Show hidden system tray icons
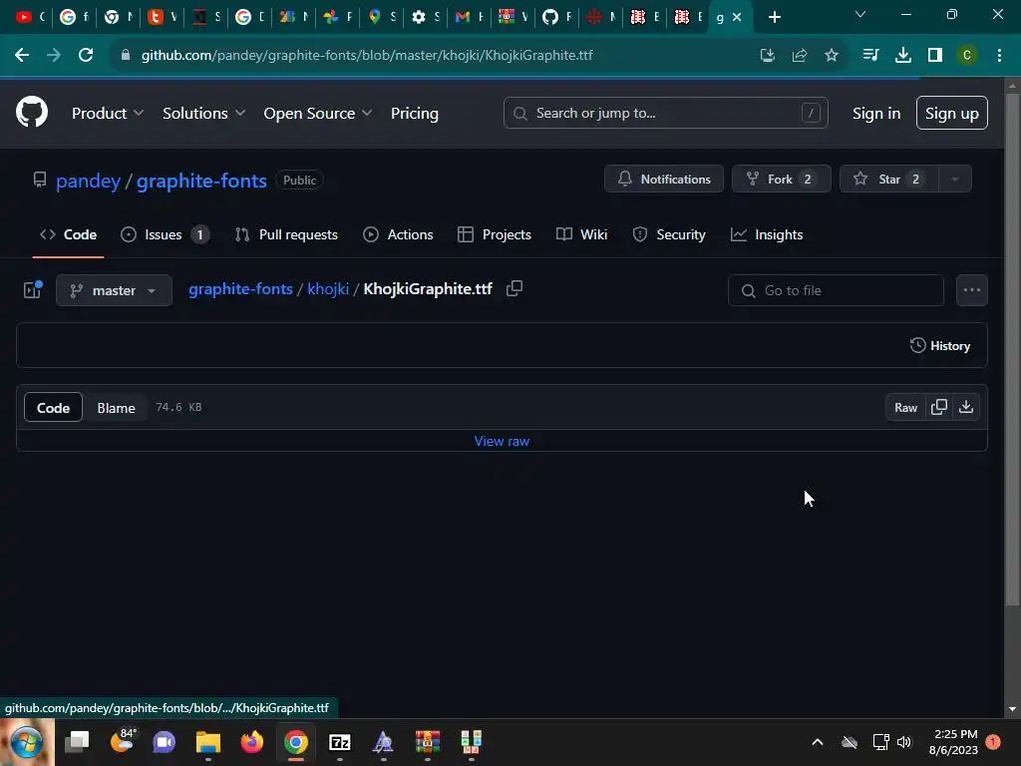 point(818,742)
